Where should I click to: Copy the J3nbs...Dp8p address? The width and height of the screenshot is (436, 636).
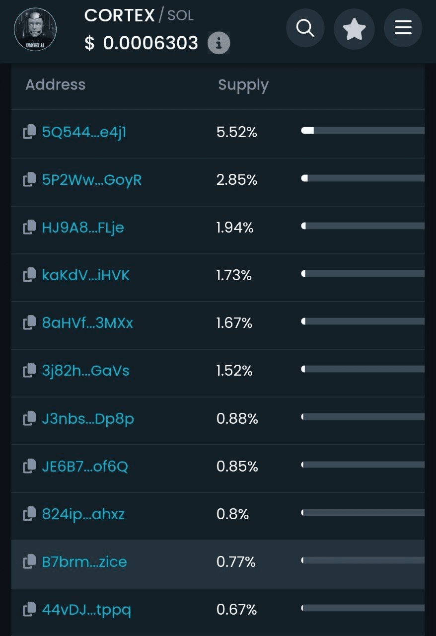pyautogui.click(x=30, y=418)
